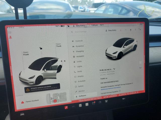The height and width of the screenshot is (120, 161).
Task: Tap the Model Y name label
Action: click(107, 70)
